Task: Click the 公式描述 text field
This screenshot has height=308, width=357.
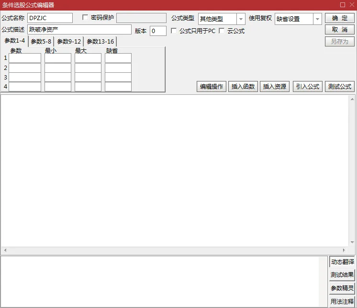Action: tap(79, 30)
